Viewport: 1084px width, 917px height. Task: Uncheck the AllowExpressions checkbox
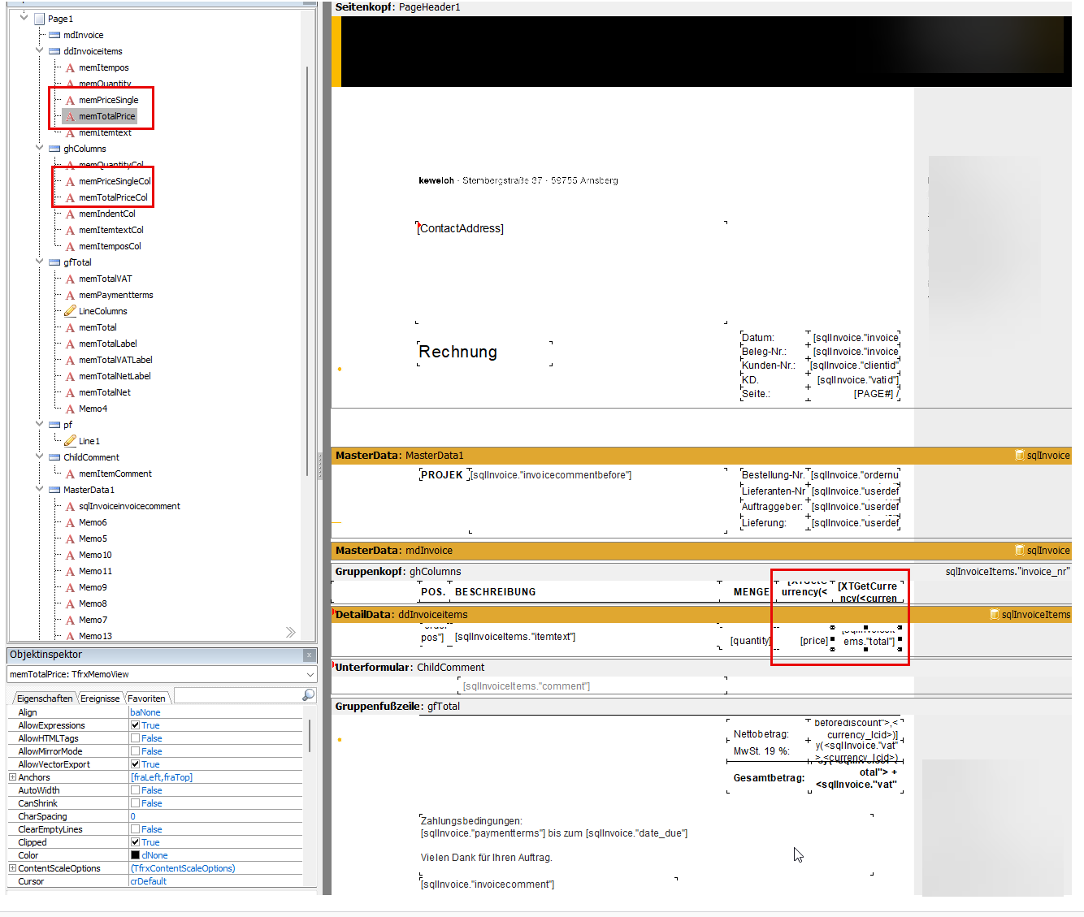pyautogui.click(x=135, y=725)
